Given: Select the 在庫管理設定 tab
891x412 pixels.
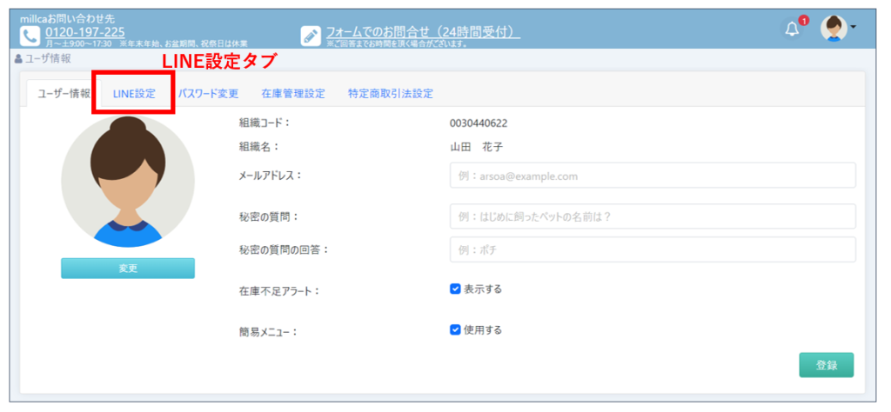Looking at the screenshot, I should coord(293,94).
